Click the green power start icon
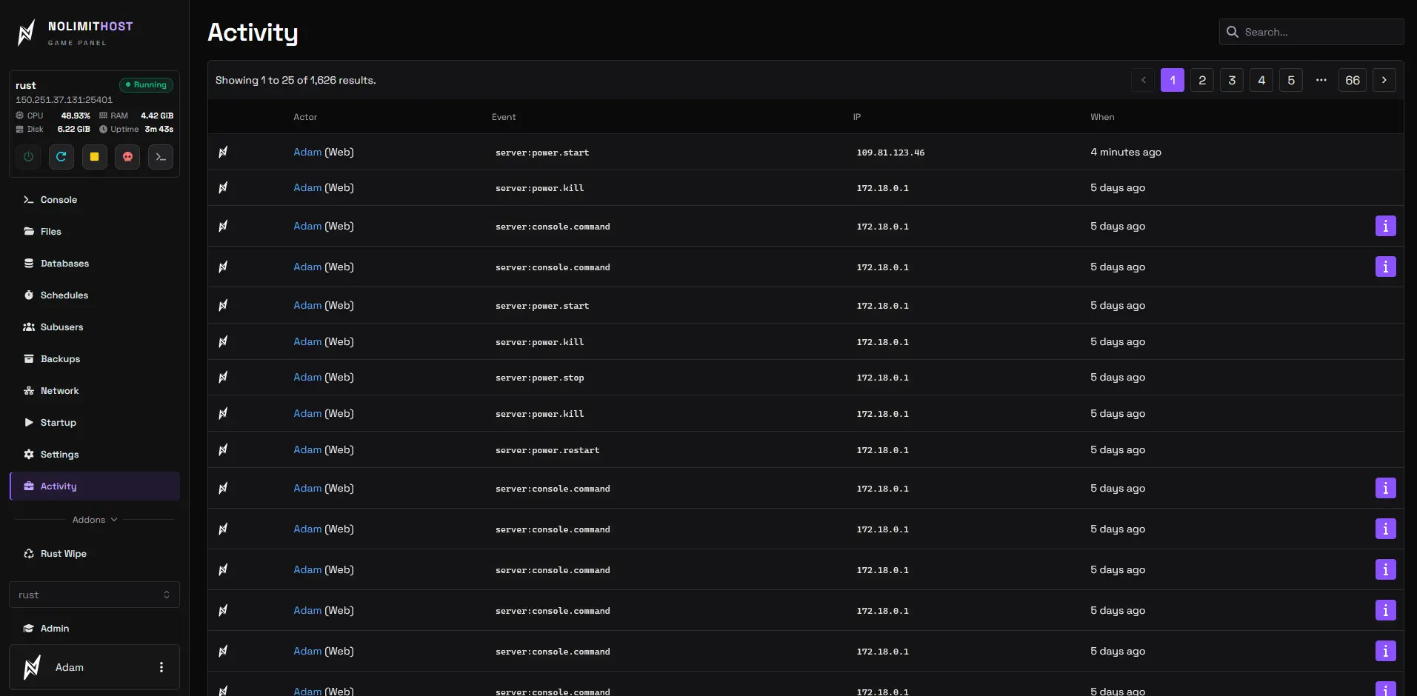The height and width of the screenshot is (696, 1417). (28, 157)
